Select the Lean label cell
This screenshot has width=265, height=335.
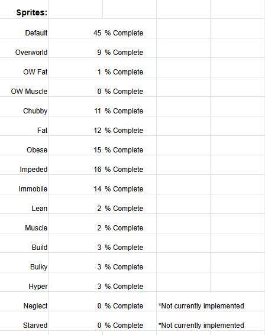pyautogui.click(x=24, y=204)
